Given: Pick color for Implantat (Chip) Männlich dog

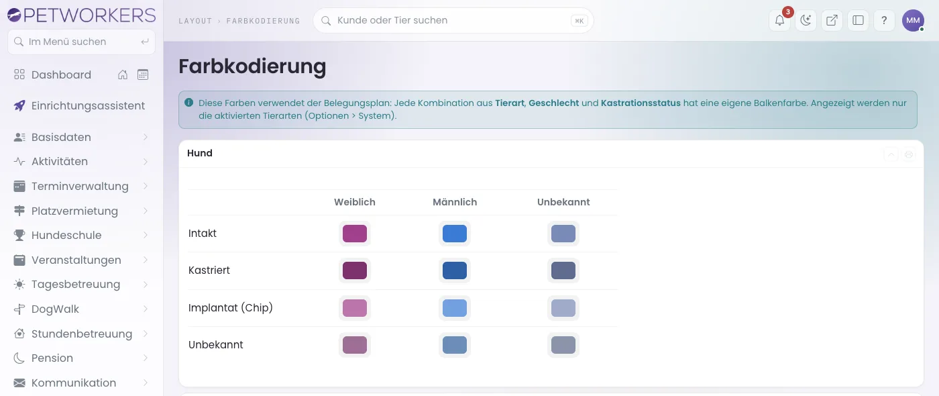Looking at the screenshot, I should pyautogui.click(x=455, y=308).
